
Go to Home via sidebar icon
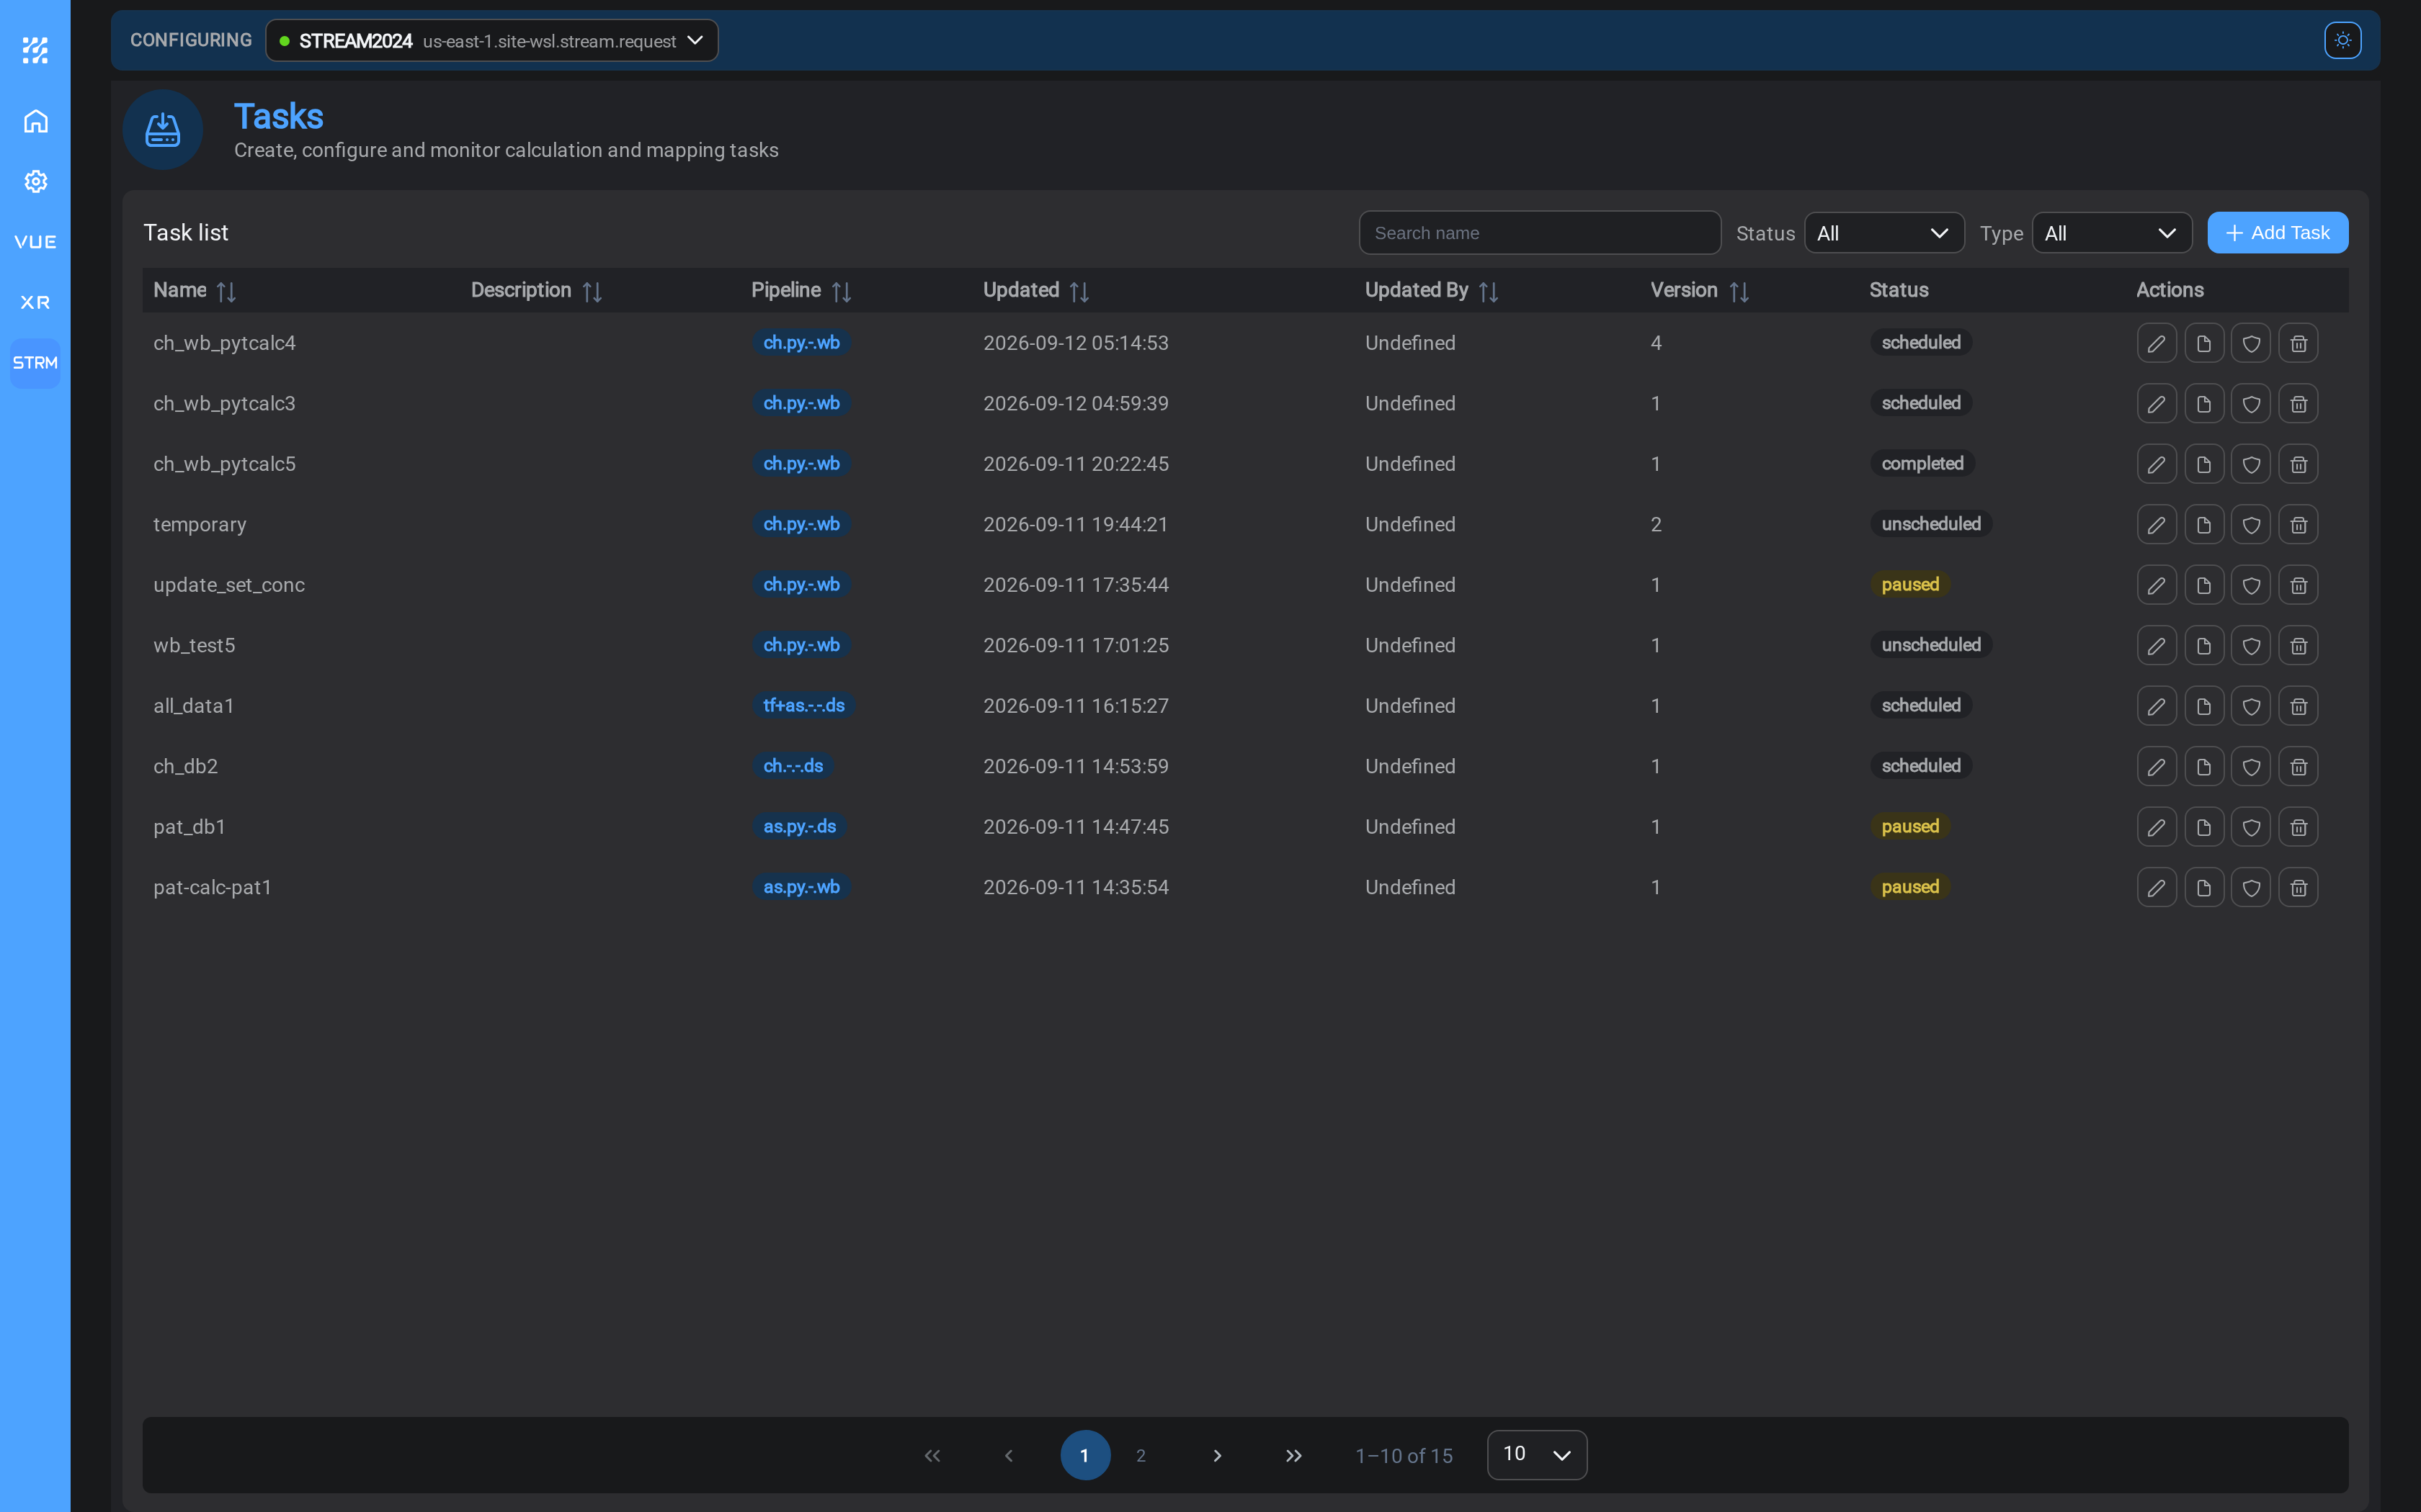[35, 121]
